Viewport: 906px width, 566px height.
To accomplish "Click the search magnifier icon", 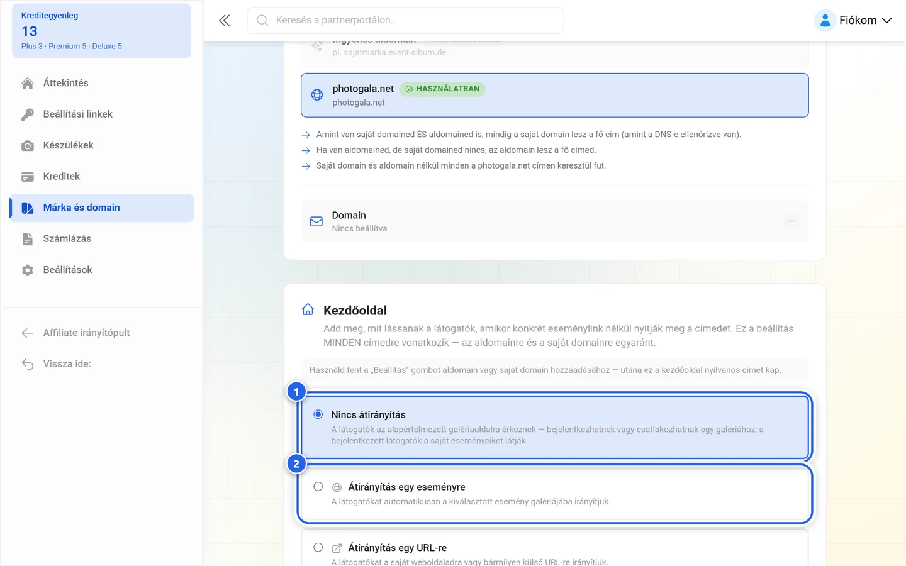I will pyautogui.click(x=262, y=21).
